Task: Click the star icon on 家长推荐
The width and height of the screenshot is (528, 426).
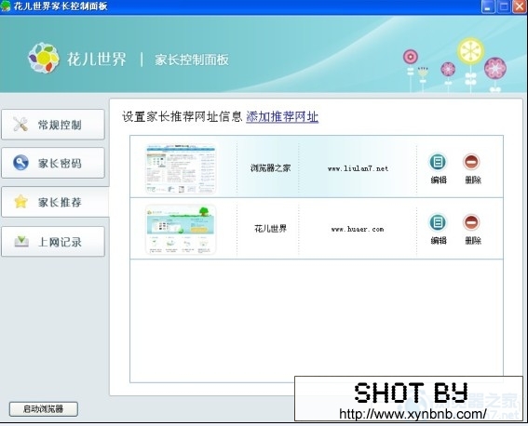Action: click(20, 202)
